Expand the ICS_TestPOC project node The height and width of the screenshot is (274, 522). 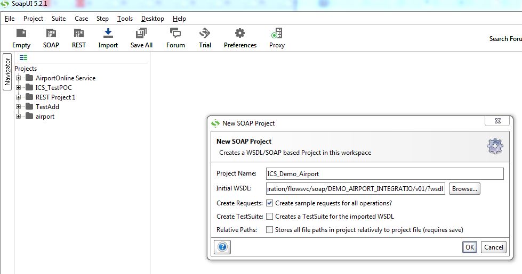19,88
